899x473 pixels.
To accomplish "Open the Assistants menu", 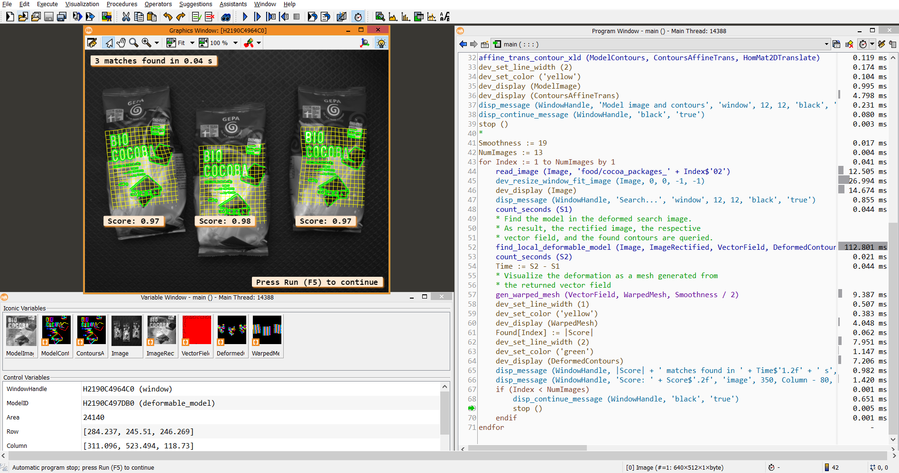I will pyautogui.click(x=233, y=4).
